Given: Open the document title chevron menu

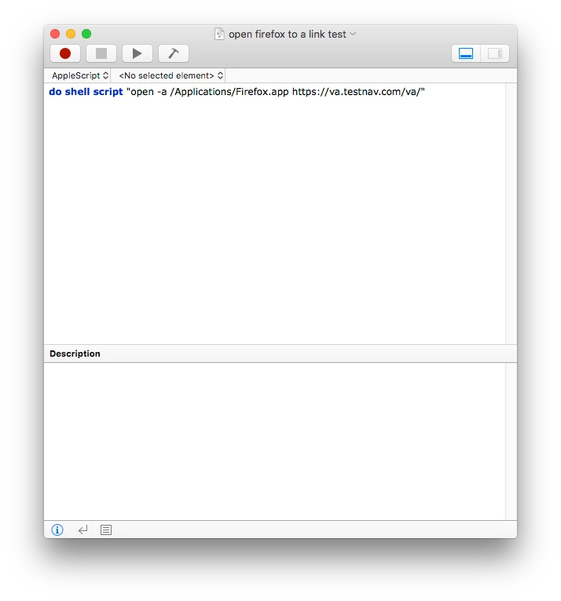Looking at the screenshot, I should tap(353, 34).
